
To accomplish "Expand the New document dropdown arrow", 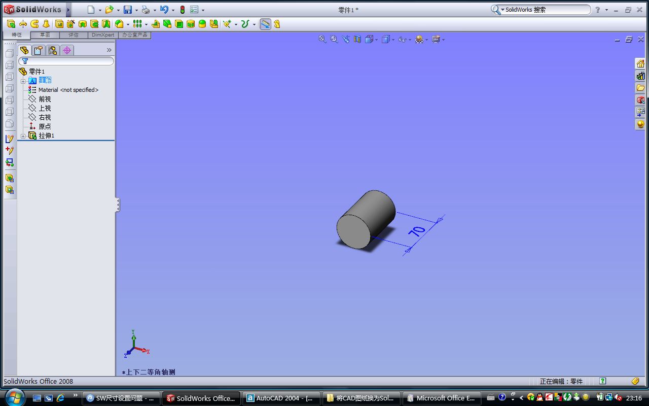I will tap(100, 10).
